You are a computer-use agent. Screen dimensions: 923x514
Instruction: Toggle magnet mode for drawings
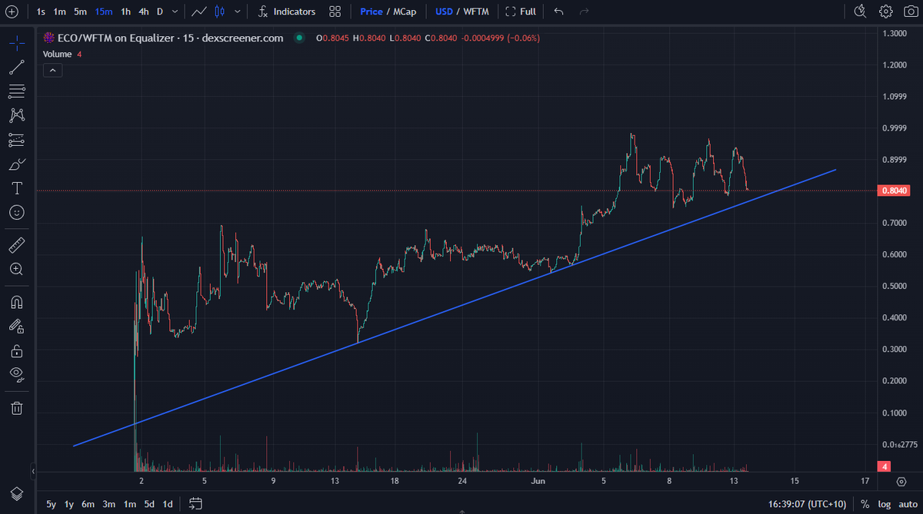click(x=17, y=302)
